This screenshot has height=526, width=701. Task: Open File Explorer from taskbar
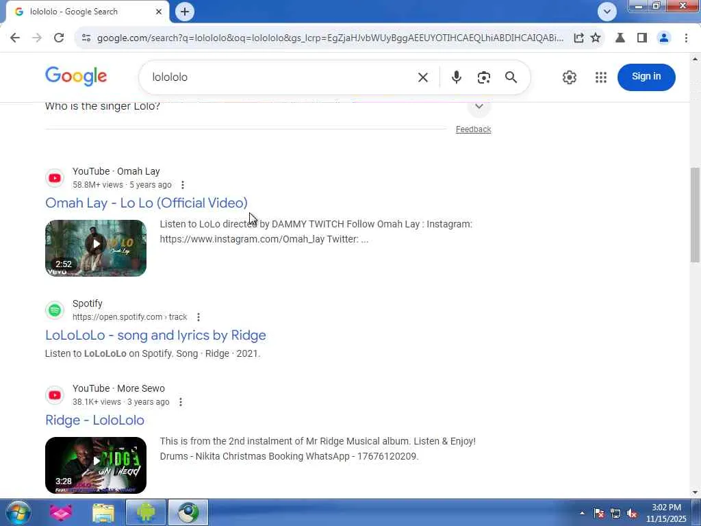(103, 512)
